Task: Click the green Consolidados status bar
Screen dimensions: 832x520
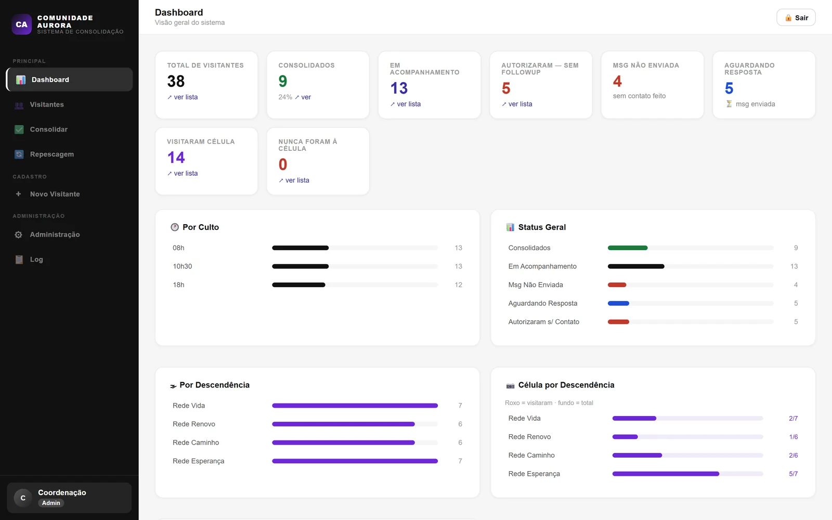Action: click(628, 248)
